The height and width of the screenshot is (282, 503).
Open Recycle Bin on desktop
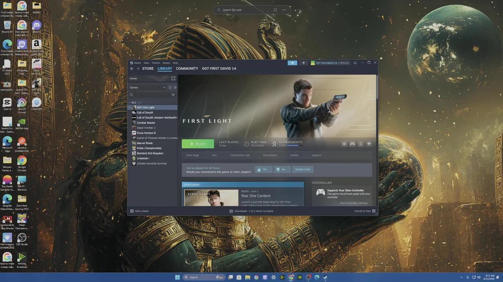7,27
